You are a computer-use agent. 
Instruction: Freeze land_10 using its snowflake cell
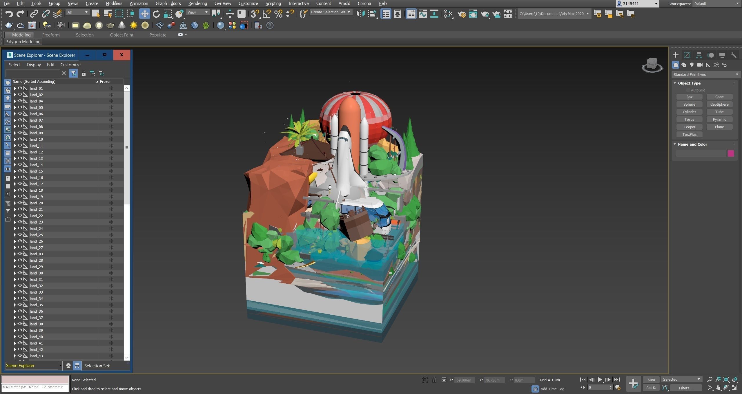tap(111, 139)
